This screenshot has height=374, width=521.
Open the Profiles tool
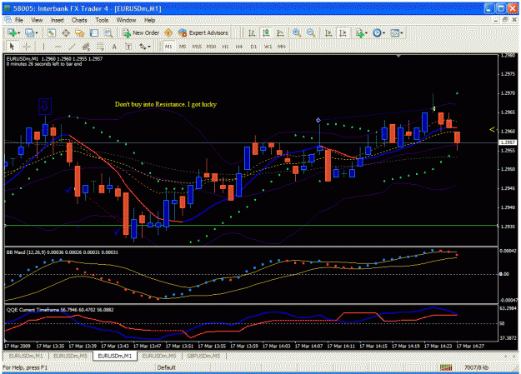pyautogui.click(x=29, y=32)
